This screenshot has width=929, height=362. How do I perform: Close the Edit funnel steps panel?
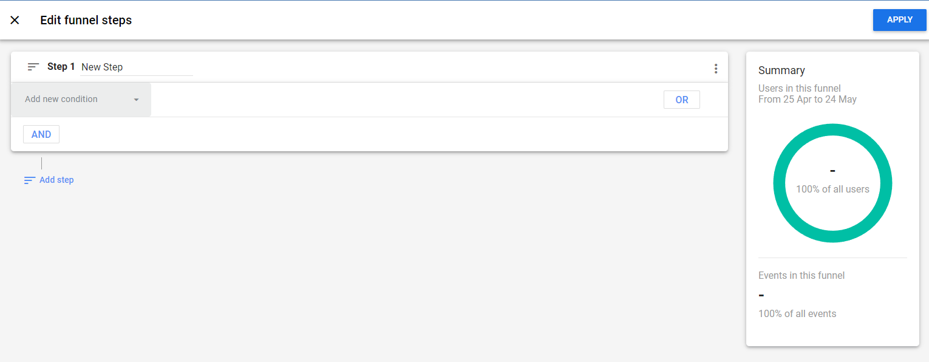[15, 20]
